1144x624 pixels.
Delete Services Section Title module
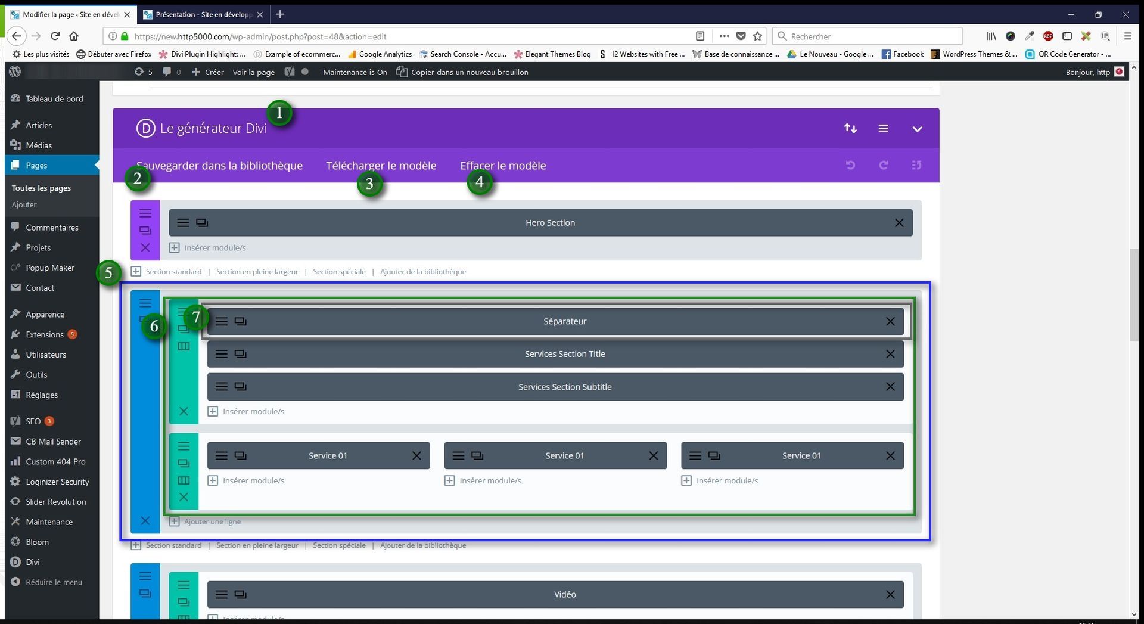pos(890,354)
